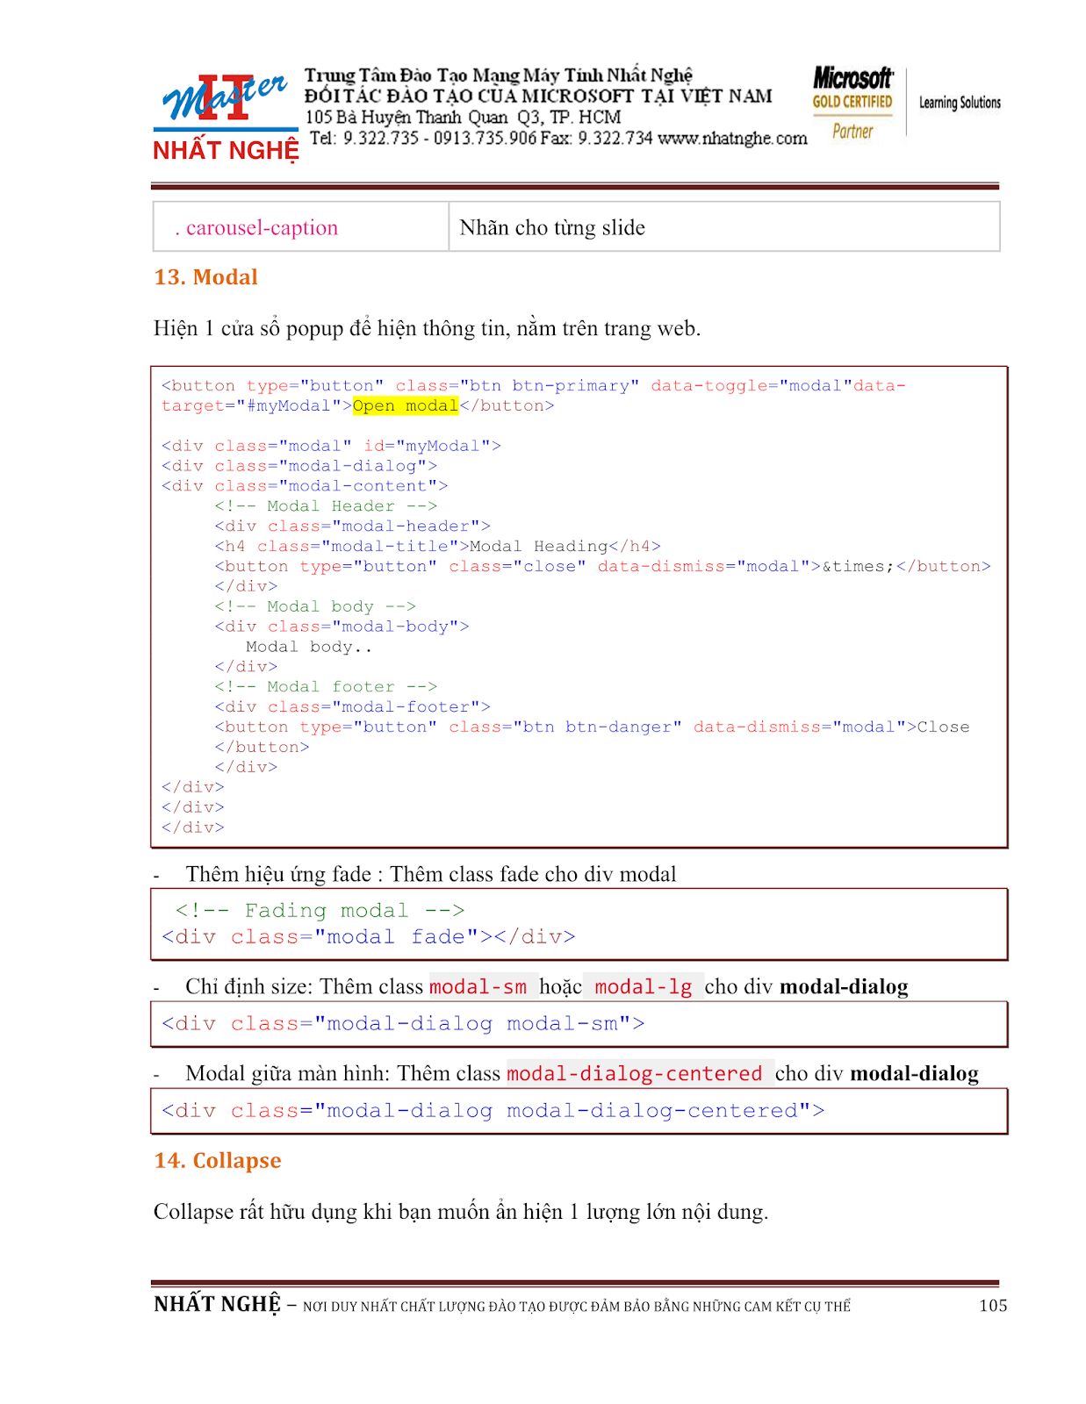Click the '.carousel-caption' table cell

301,227
